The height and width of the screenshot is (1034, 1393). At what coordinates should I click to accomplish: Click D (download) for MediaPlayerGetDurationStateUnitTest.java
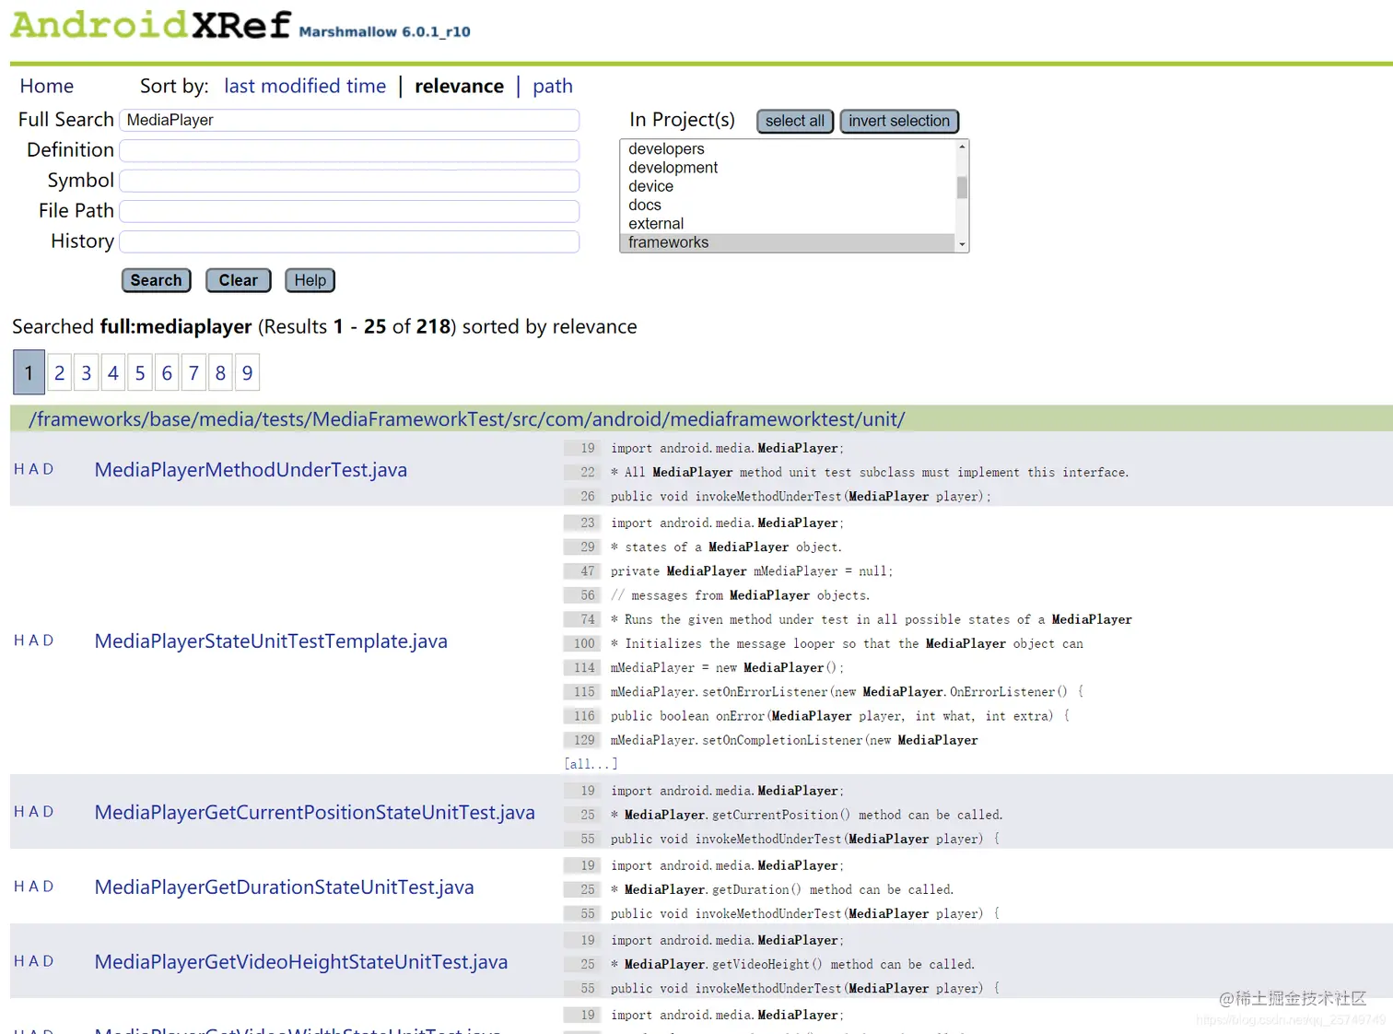click(x=48, y=887)
